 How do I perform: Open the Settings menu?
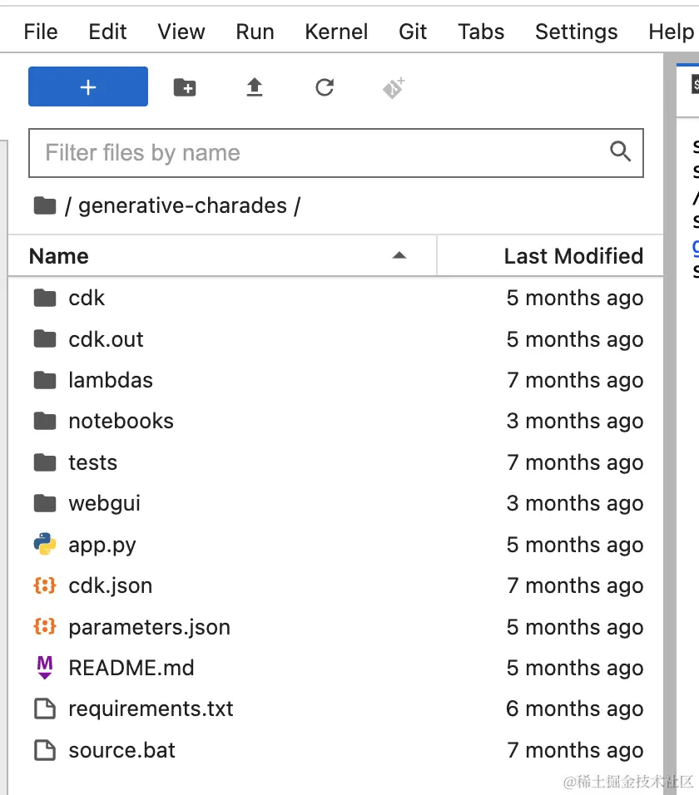[576, 32]
